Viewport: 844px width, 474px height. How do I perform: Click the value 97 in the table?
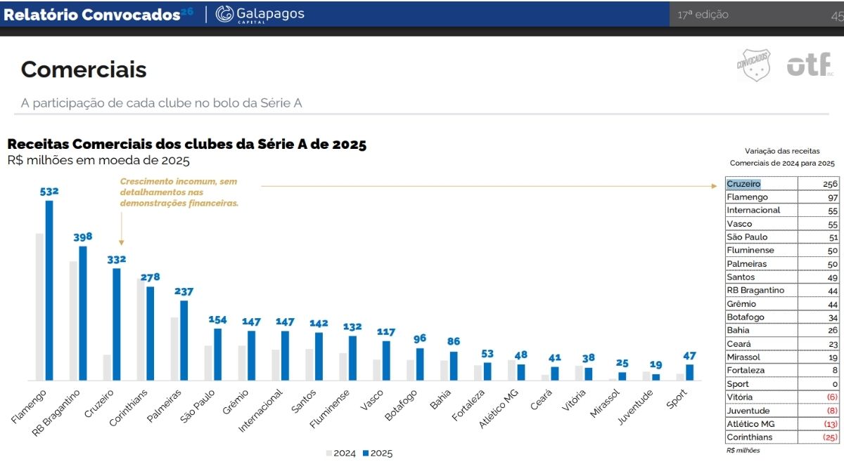click(831, 197)
